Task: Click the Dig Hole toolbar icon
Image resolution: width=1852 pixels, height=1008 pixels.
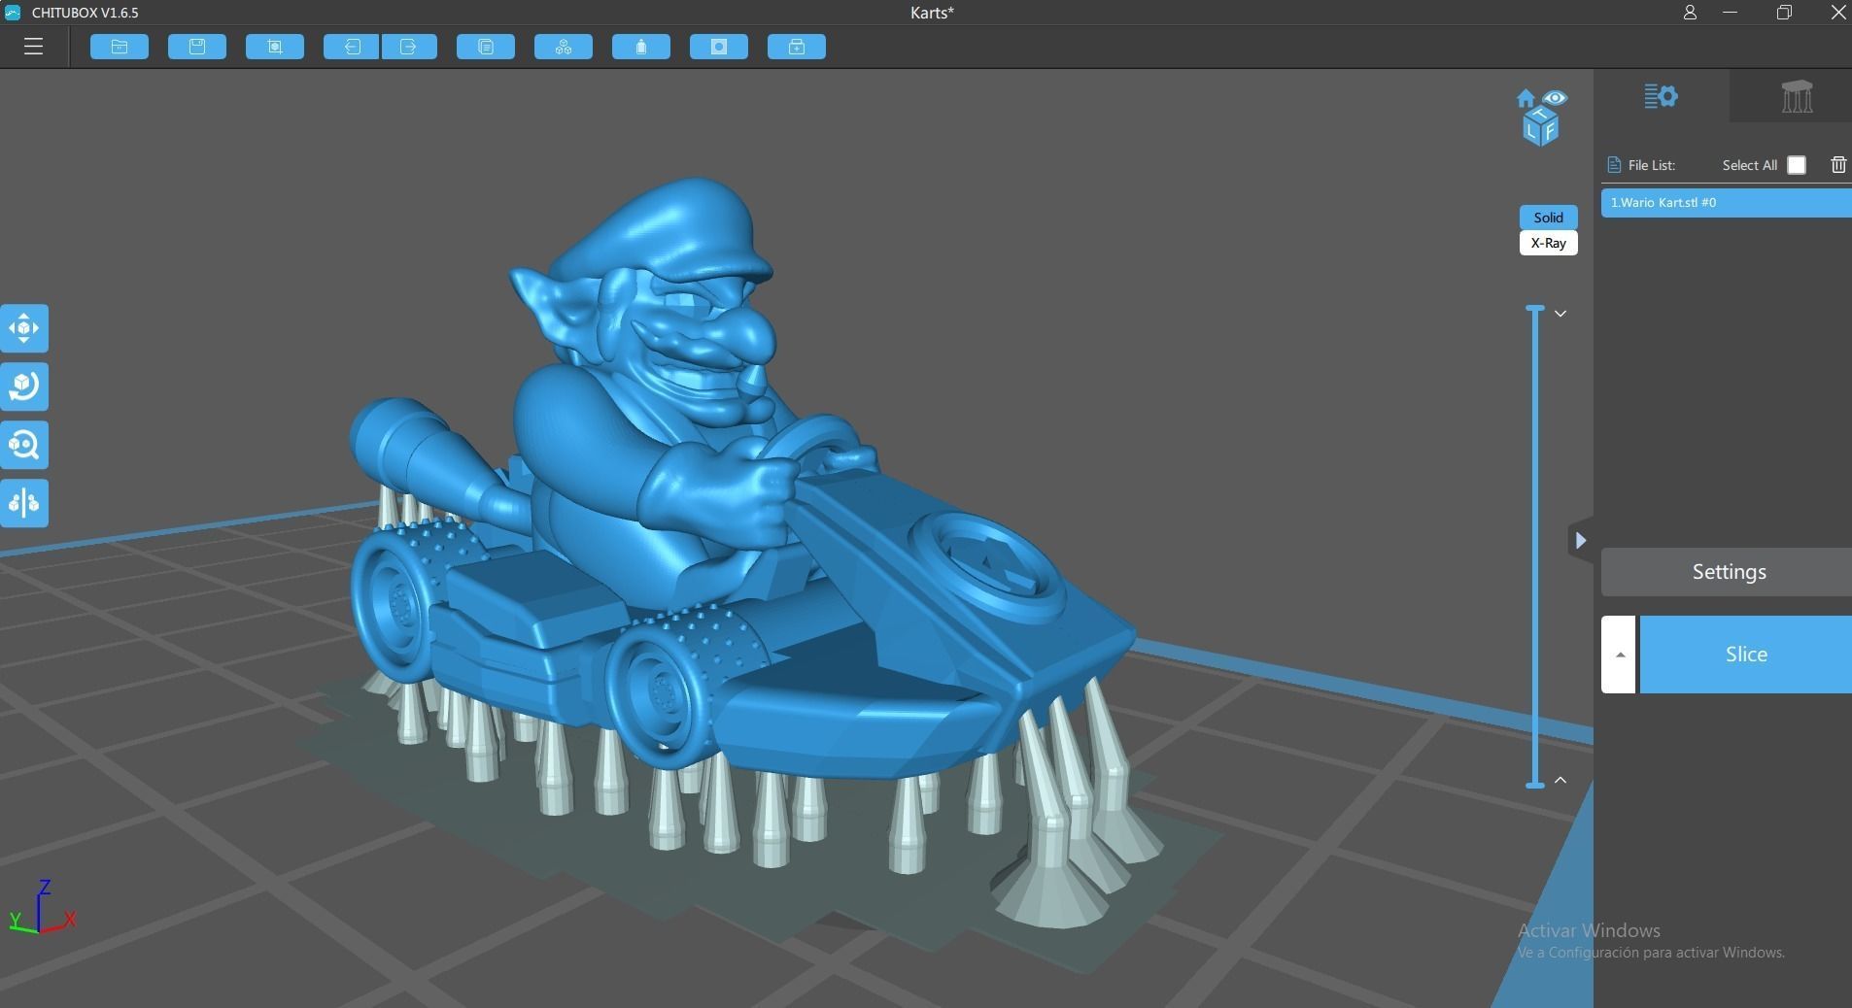Action: tap(719, 47)
